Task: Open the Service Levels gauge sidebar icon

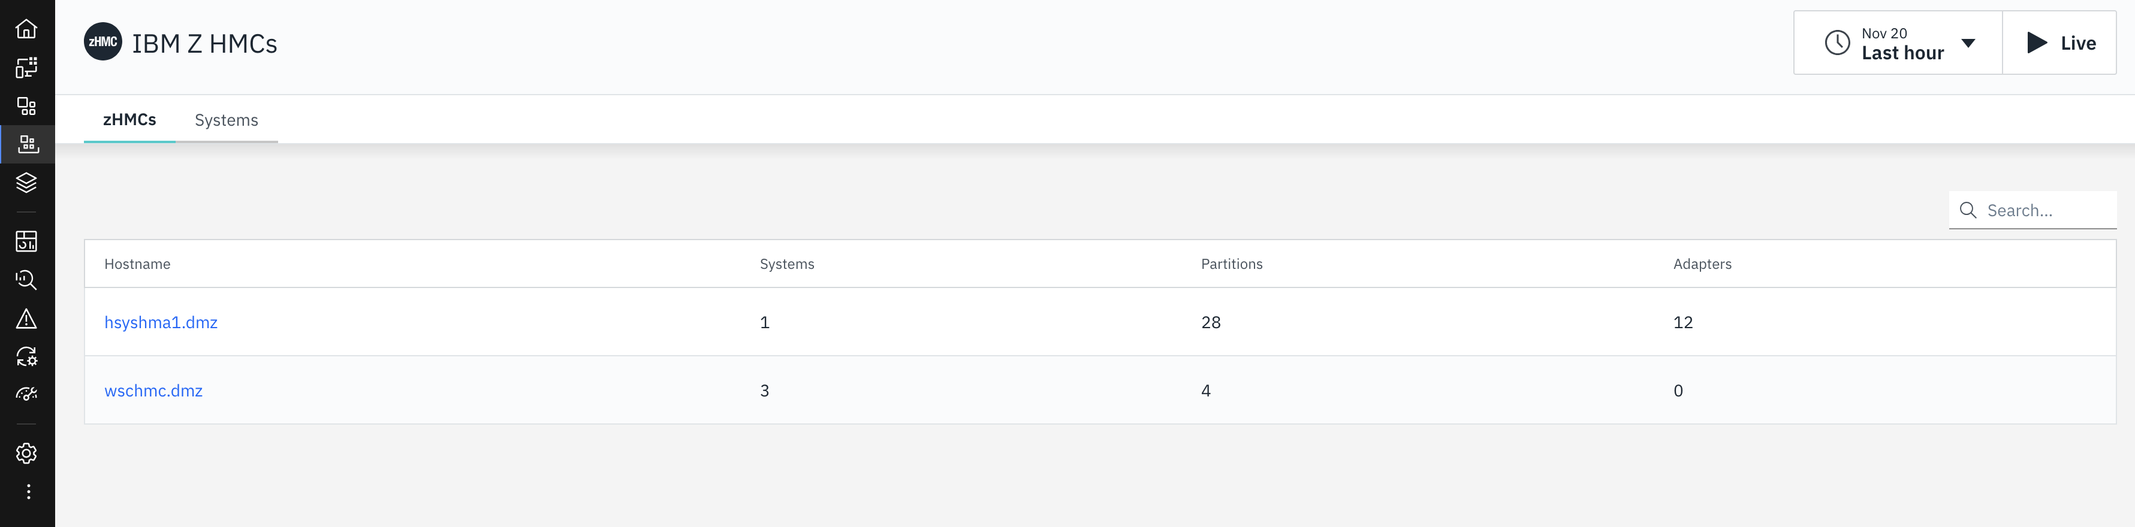Action: tap(26, 395)
